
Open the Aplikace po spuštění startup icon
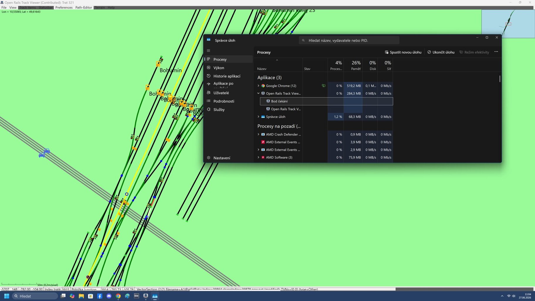(209, 84)
